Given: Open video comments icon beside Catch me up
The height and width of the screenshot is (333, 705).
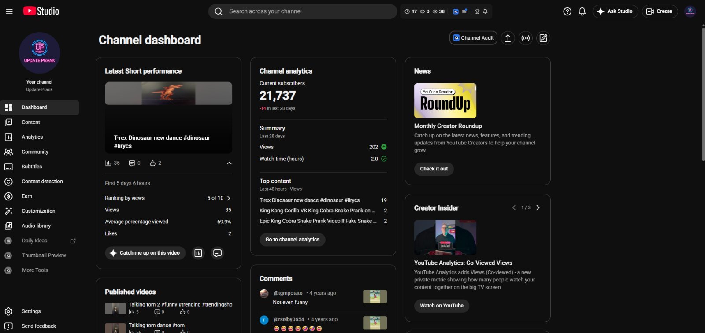Looking at the screenshot, I should (217, 253).
